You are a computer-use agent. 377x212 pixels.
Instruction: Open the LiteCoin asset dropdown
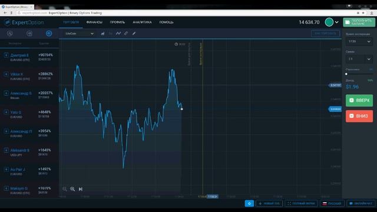pos(80,34)
